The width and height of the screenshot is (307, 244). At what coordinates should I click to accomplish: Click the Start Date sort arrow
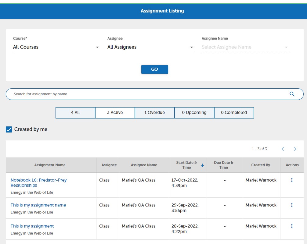click(x=202, y=165)
